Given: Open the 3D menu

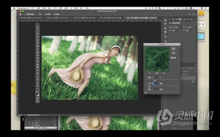Looking at the screenshot, I should 71,8.
